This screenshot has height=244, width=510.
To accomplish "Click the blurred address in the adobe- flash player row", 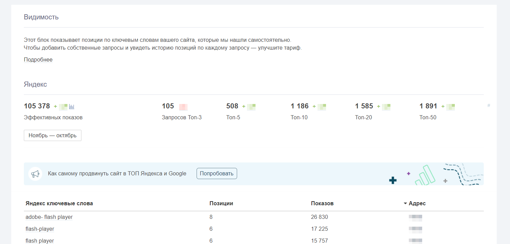I will (415, 217).
